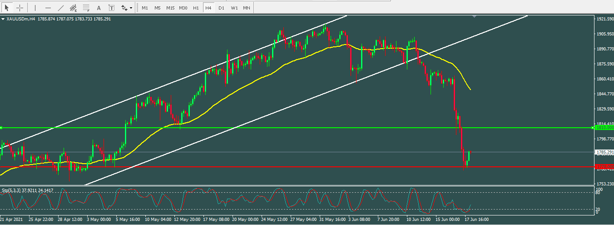This screenshot has height=225, width=614.
Task: Click the chart shift triangle marker
Action: click(475, 16)
